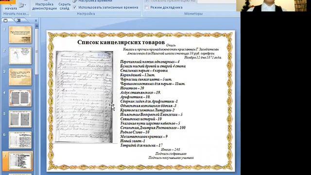The image size is (311, 175).
Task: Click the line Изъяснение Воскресной Евангелии – 5
Action: point(151,115)
